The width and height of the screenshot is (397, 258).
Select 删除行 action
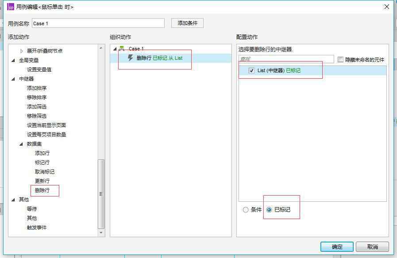pos(42,190)
